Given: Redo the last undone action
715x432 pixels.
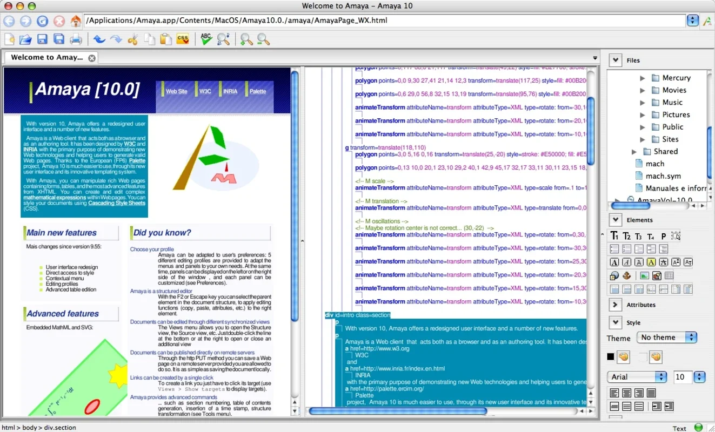Looking at the screenshot, I should point(116,39).
